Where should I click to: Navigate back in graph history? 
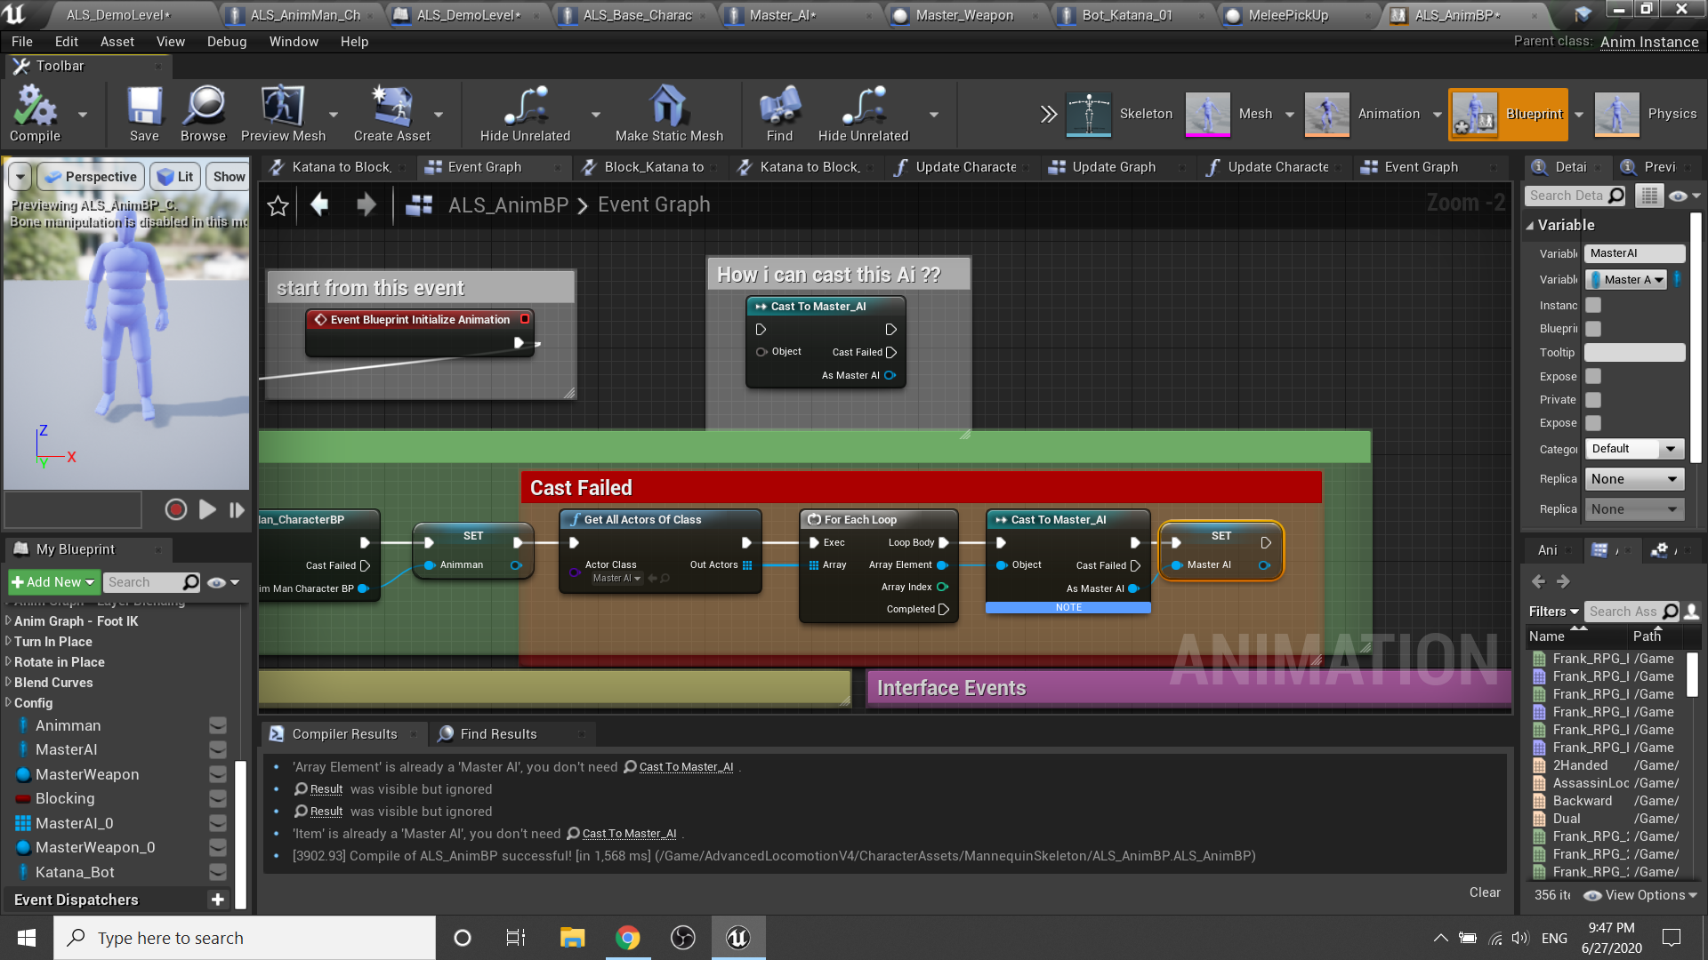point(319,205)
